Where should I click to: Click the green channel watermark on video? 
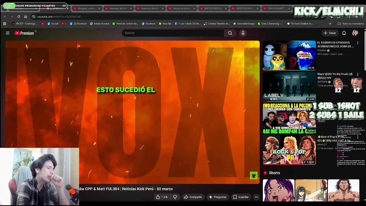254,175
